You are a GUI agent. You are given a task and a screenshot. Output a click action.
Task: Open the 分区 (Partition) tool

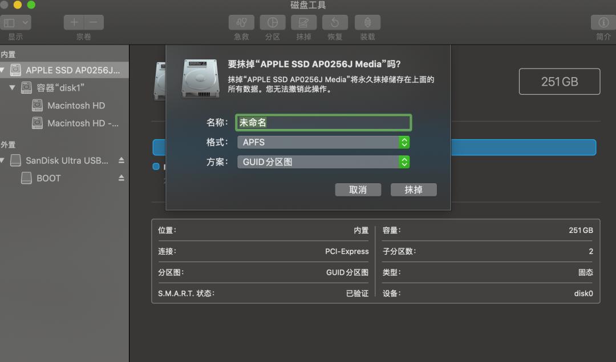[272, 22]
